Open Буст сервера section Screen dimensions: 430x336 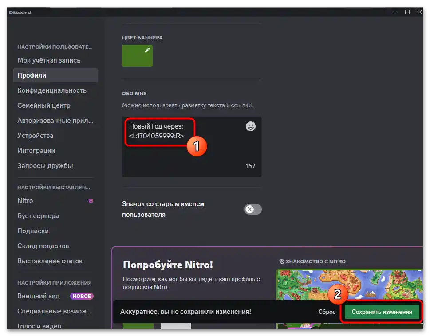[55, 216]
